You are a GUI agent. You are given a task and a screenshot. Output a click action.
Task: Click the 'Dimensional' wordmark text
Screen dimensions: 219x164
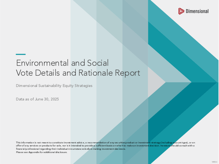197,11
